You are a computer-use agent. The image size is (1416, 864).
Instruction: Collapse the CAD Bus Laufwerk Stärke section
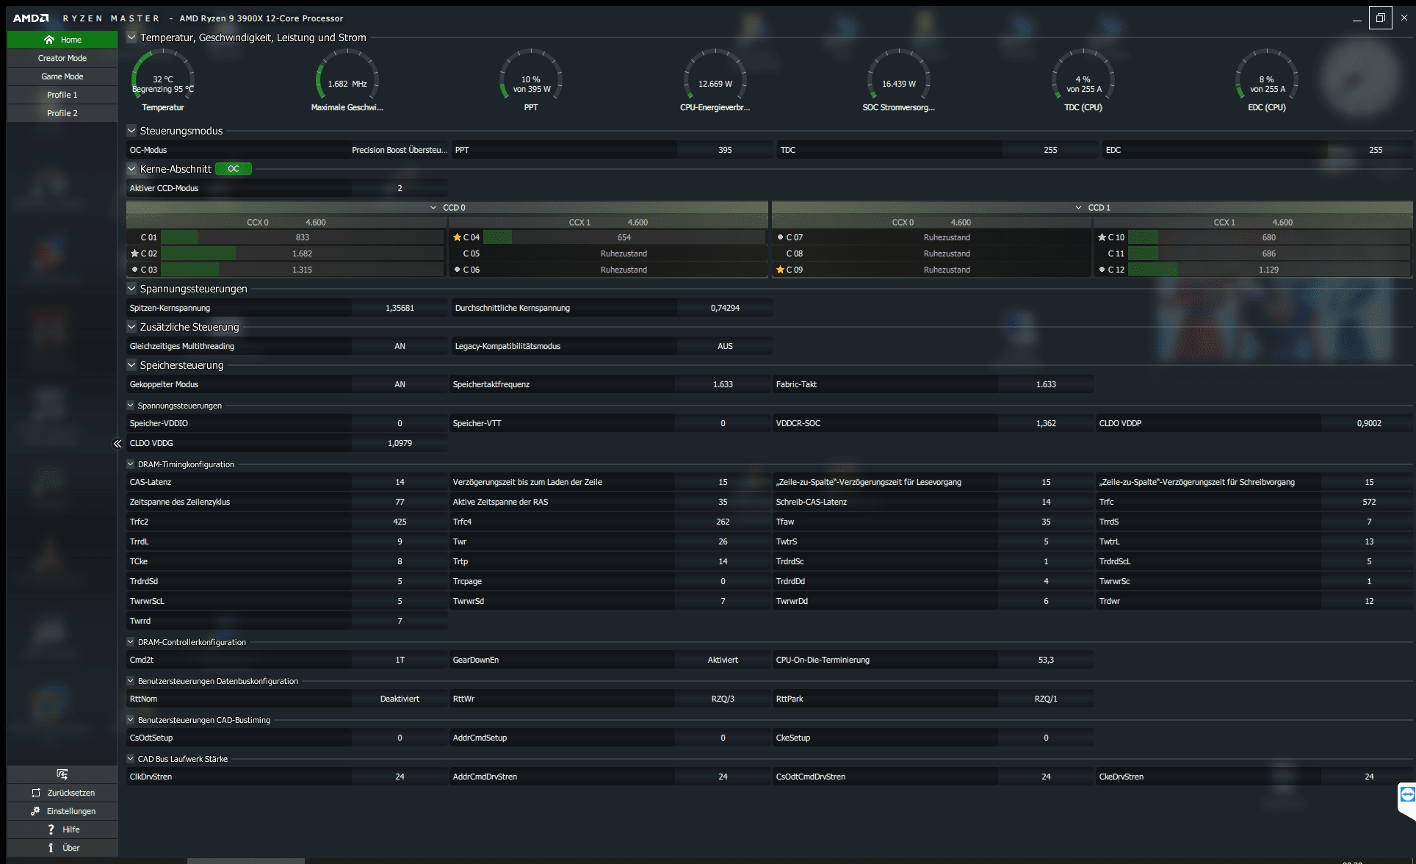pos(131,759)
